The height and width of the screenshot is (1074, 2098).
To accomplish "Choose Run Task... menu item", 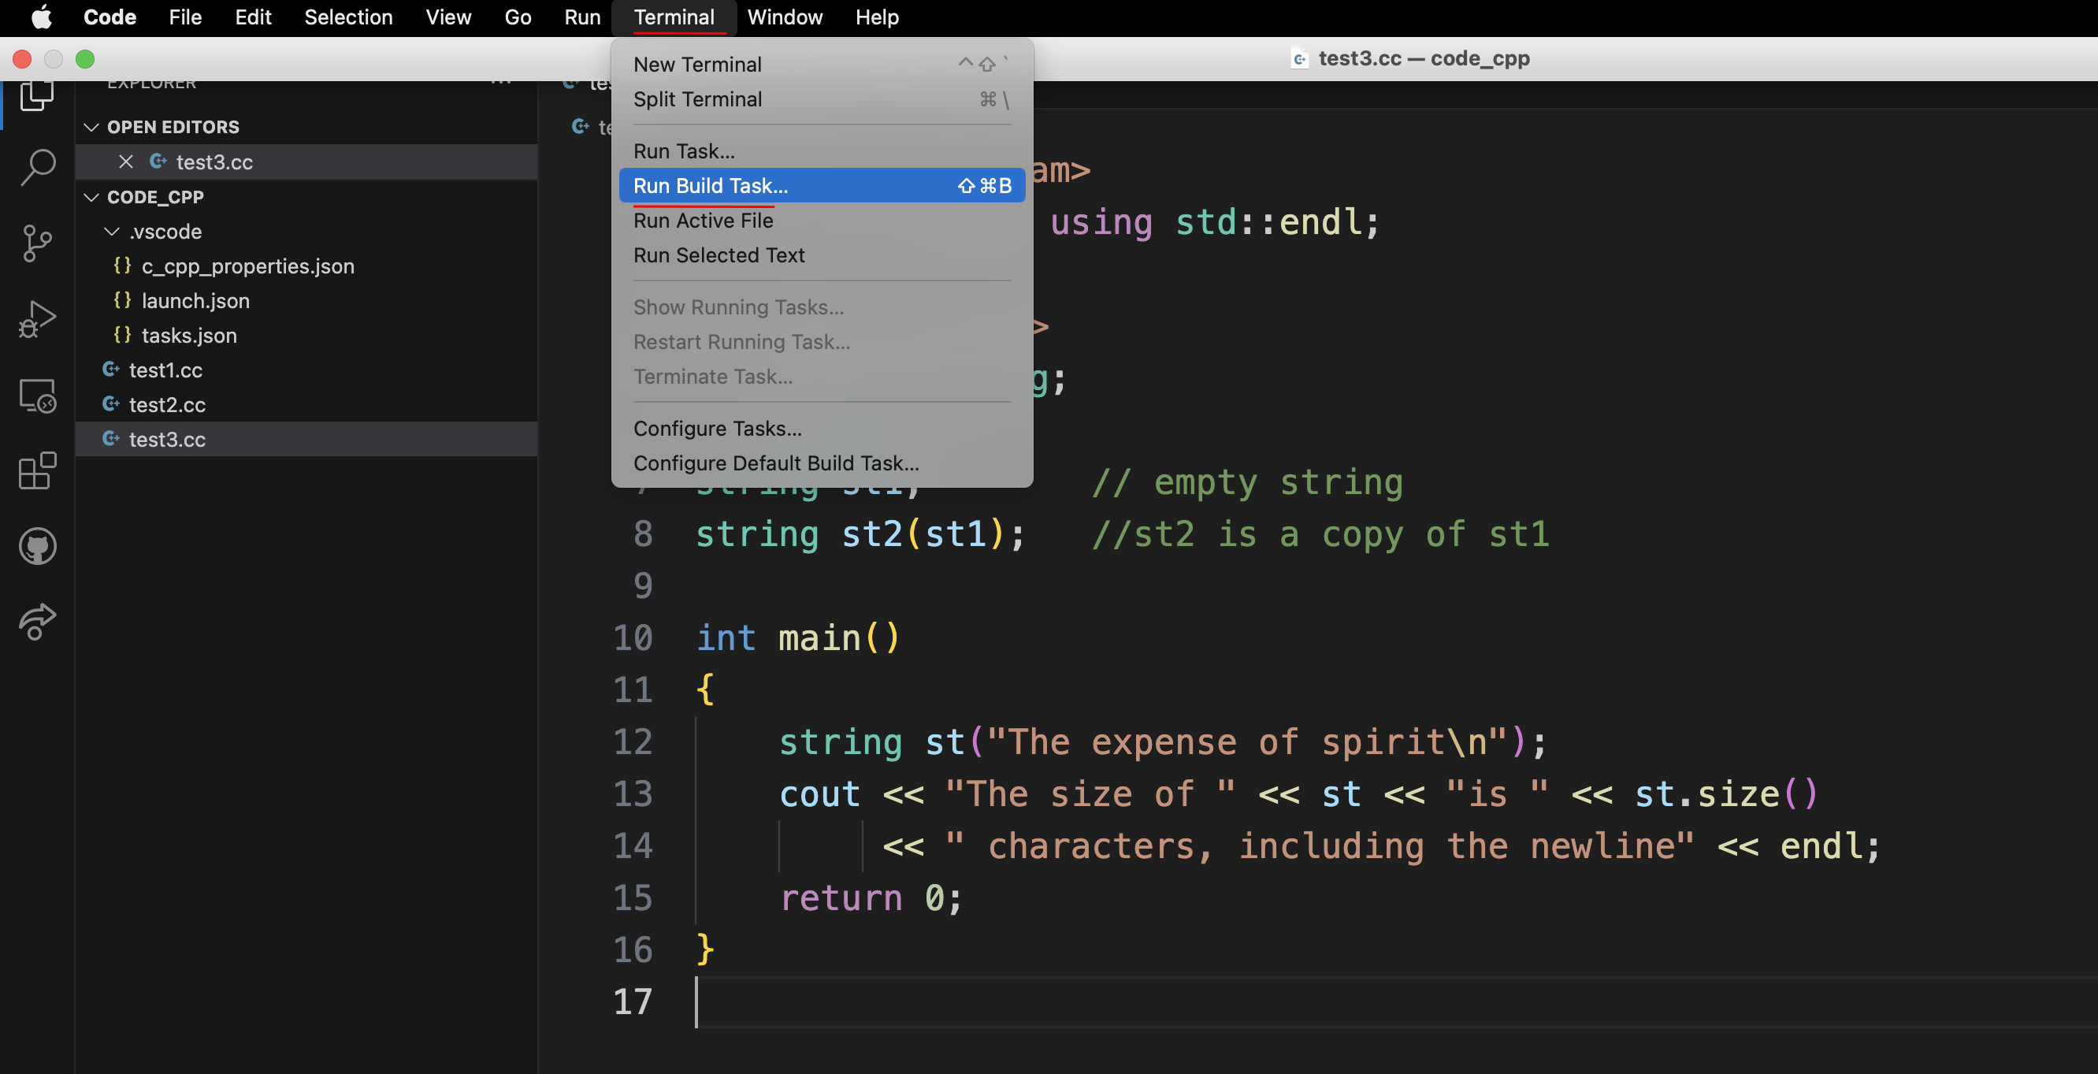I will click(822, 151).
